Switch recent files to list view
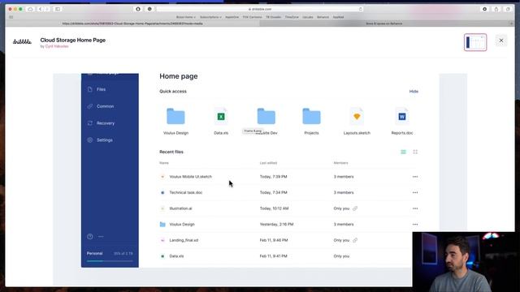The width and height of the screenshot is (520, 292). coord(403,152)
